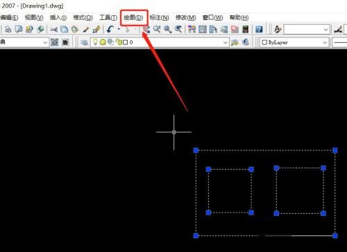Click the ByLayer color box swatch
347x252 pixels.
[264, 42]
